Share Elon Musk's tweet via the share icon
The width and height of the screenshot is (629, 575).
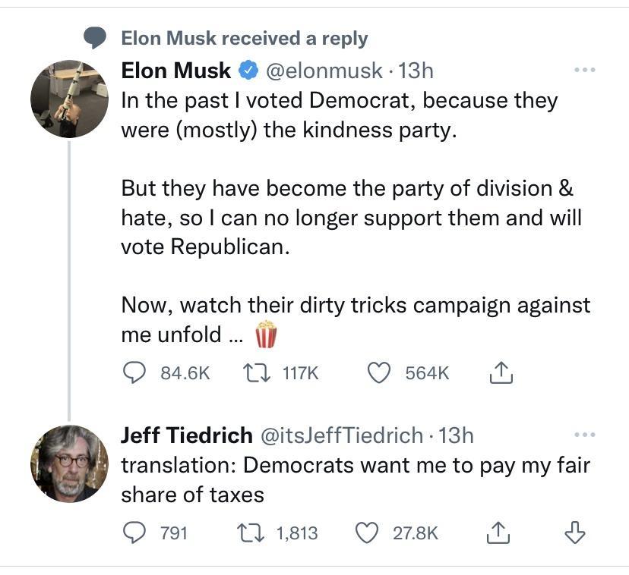pyautogui.click(x=501, y=372)
